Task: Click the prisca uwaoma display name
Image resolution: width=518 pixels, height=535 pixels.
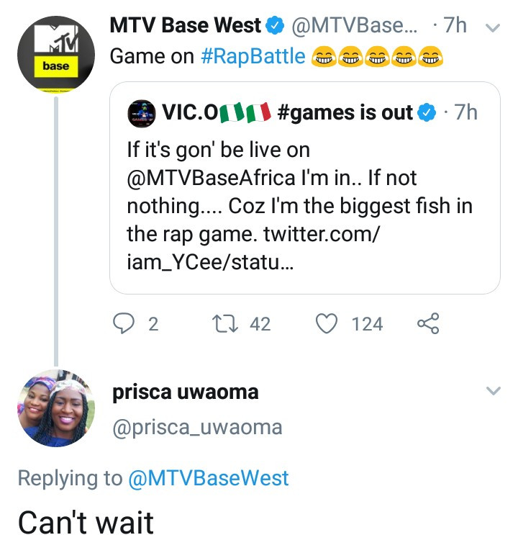Action: (x=186, y=392)
